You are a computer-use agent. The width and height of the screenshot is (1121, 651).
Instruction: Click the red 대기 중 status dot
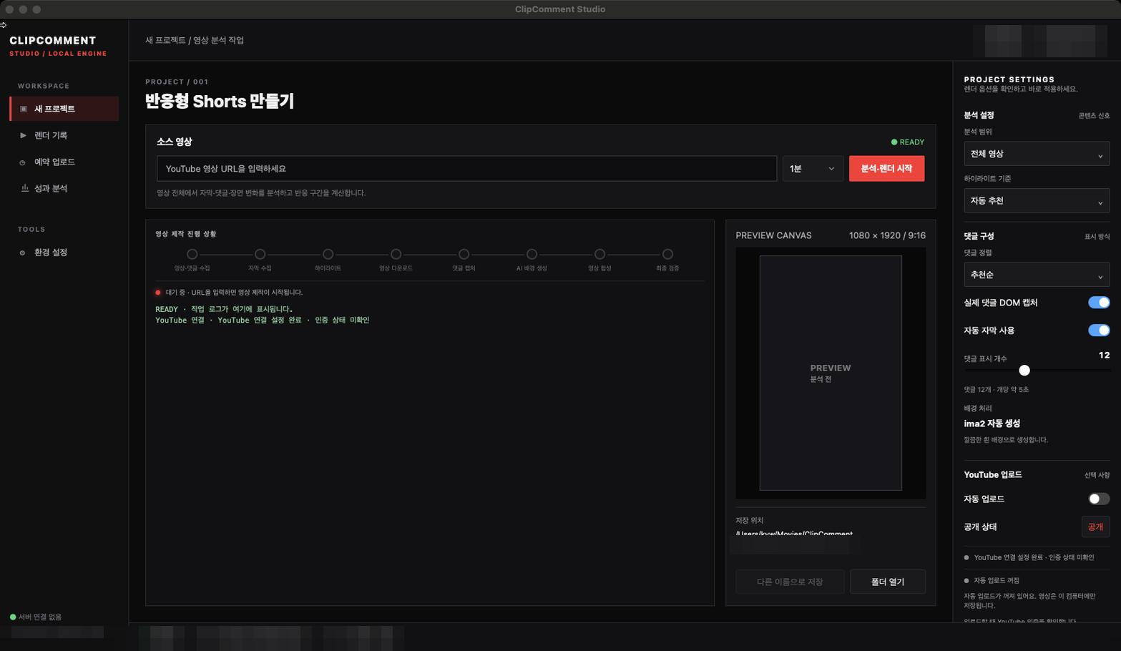(158, 293)
